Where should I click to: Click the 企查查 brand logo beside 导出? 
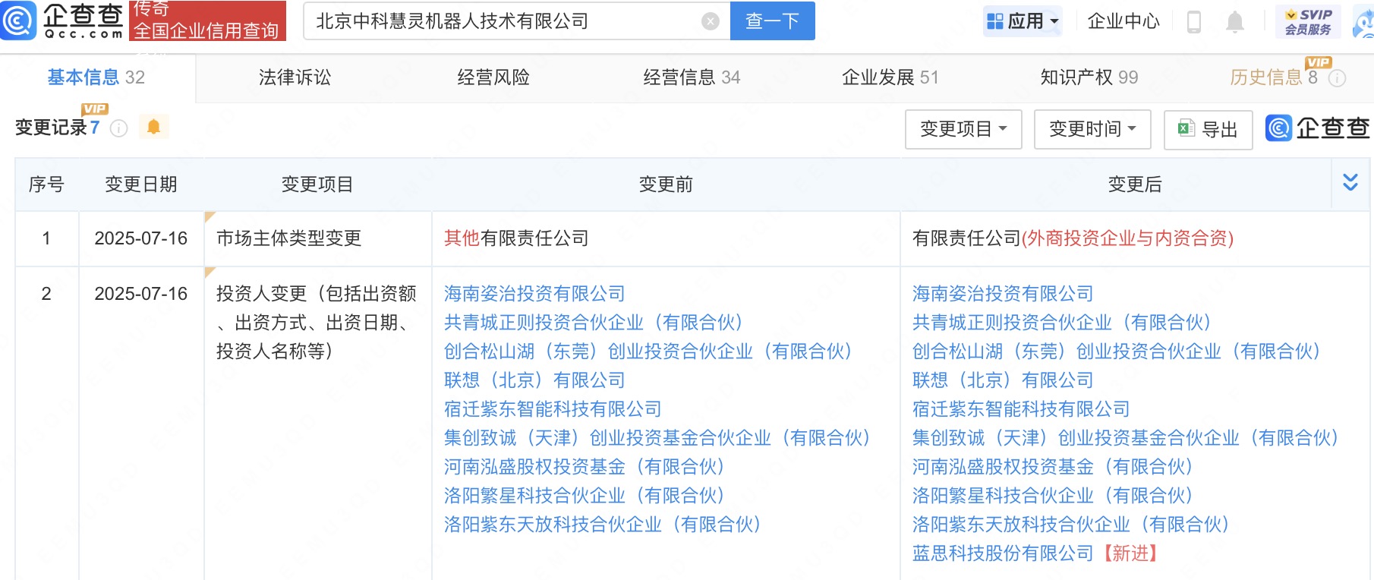coord(1318,128)
